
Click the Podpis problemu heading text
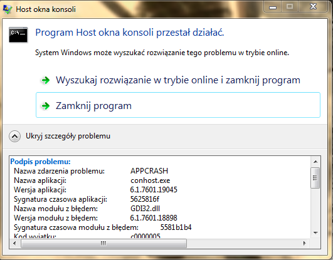point(40,162)
